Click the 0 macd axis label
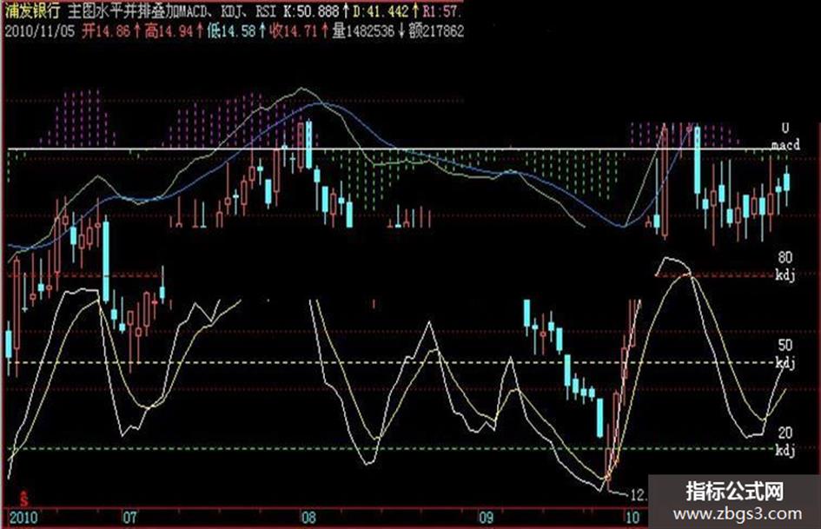The image size is (821, 529). pos(785,136)
